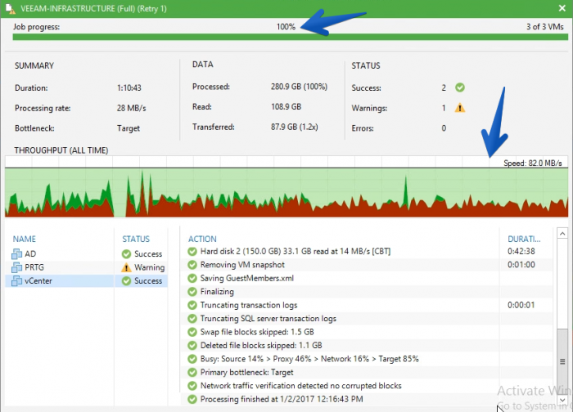
Task: Click the Transferred value 87.9 GB (1.2x)
Action: (x=295, y=127)
